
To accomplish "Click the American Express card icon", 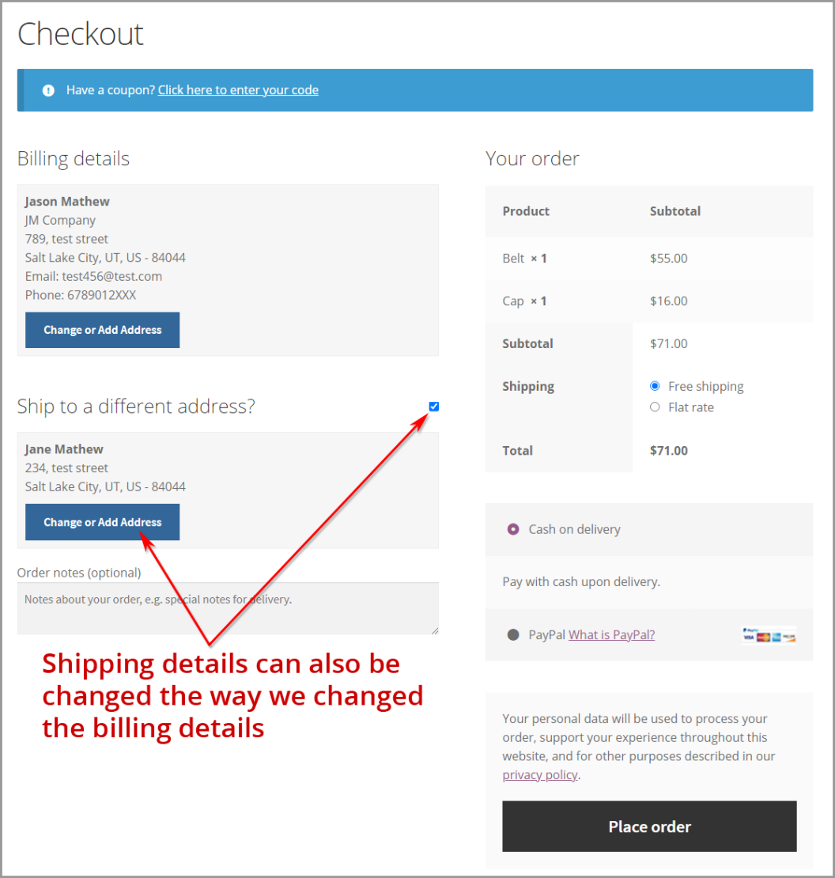I will tap(776, 638).
